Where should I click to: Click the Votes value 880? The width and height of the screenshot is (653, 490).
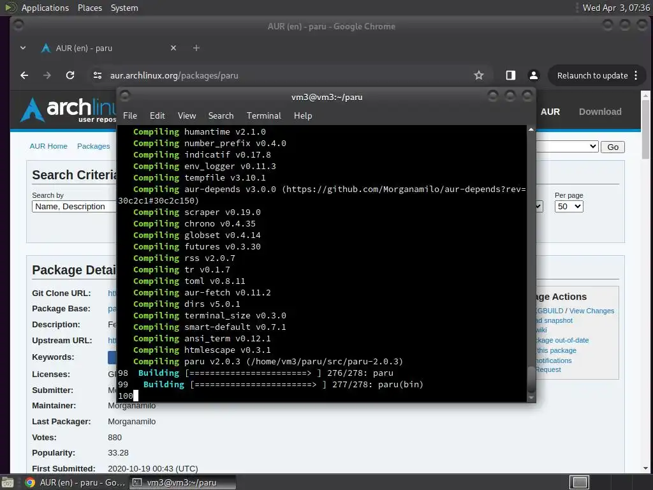[115, 438]
